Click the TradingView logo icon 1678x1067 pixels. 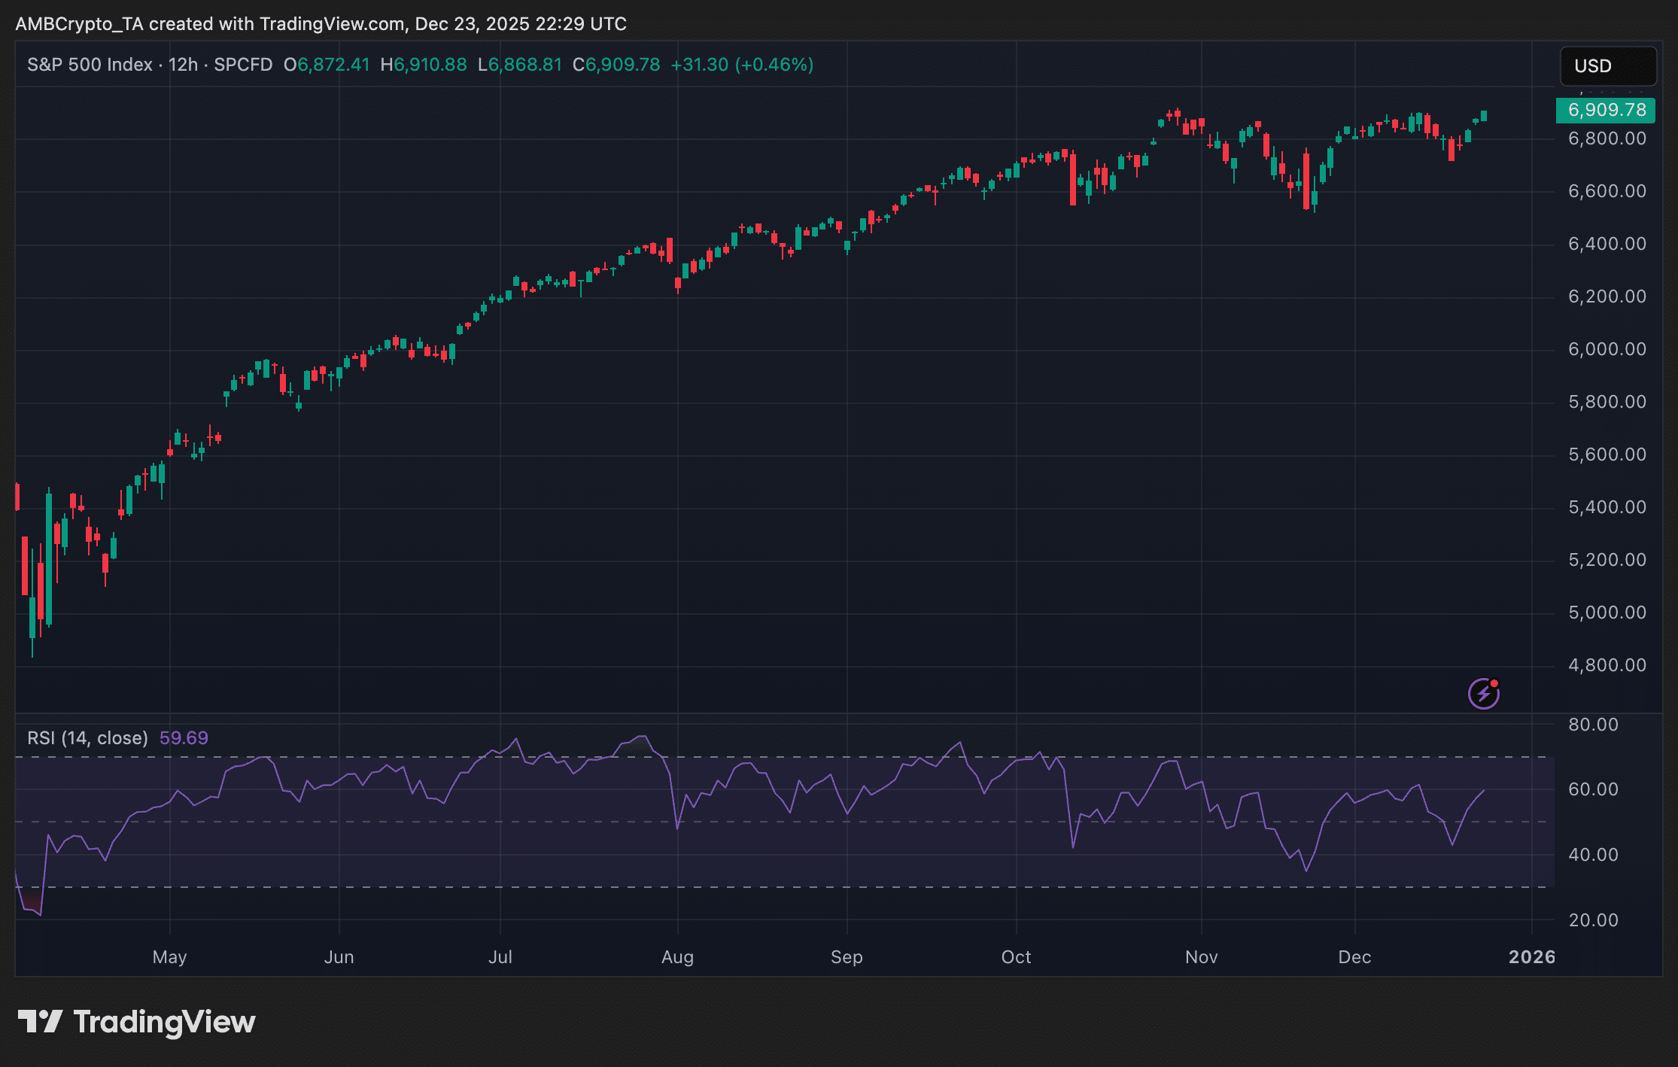40,1022
